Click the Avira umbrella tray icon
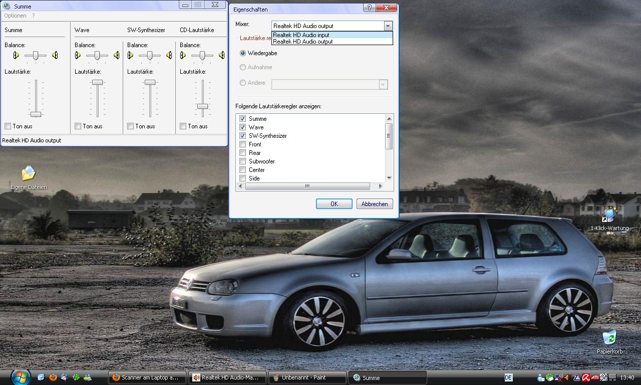641x385 pixels. click(x=585, y=377)
